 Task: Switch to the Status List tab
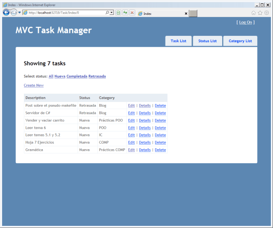[x=207, y=41]
